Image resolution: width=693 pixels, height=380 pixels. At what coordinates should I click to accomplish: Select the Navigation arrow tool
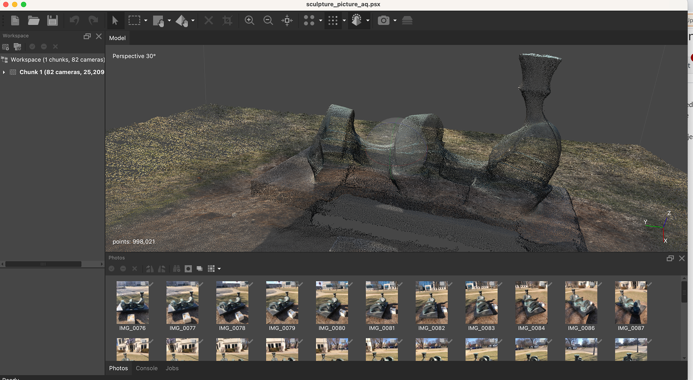115,21
